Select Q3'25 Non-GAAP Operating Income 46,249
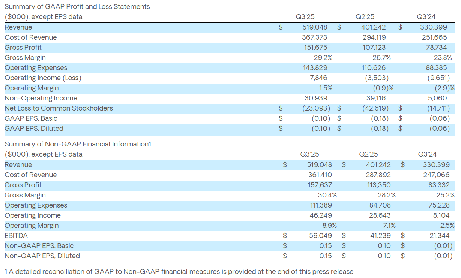The height and width of the screenshot is (278, 461). pos(319,215)
